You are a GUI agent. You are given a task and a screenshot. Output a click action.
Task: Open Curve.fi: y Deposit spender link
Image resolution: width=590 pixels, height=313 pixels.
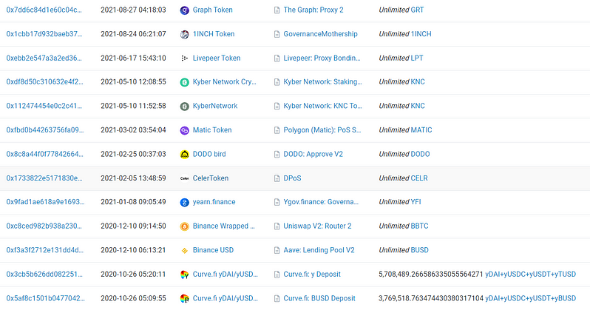pyautogui.click(x=312, y=275)
